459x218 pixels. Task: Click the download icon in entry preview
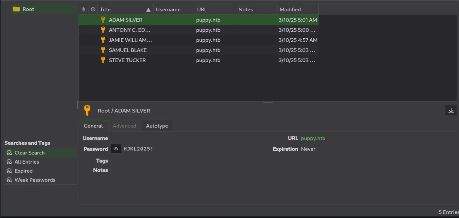(451, 111)
